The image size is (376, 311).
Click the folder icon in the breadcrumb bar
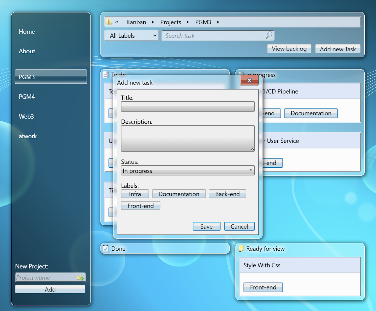[109, 22]
